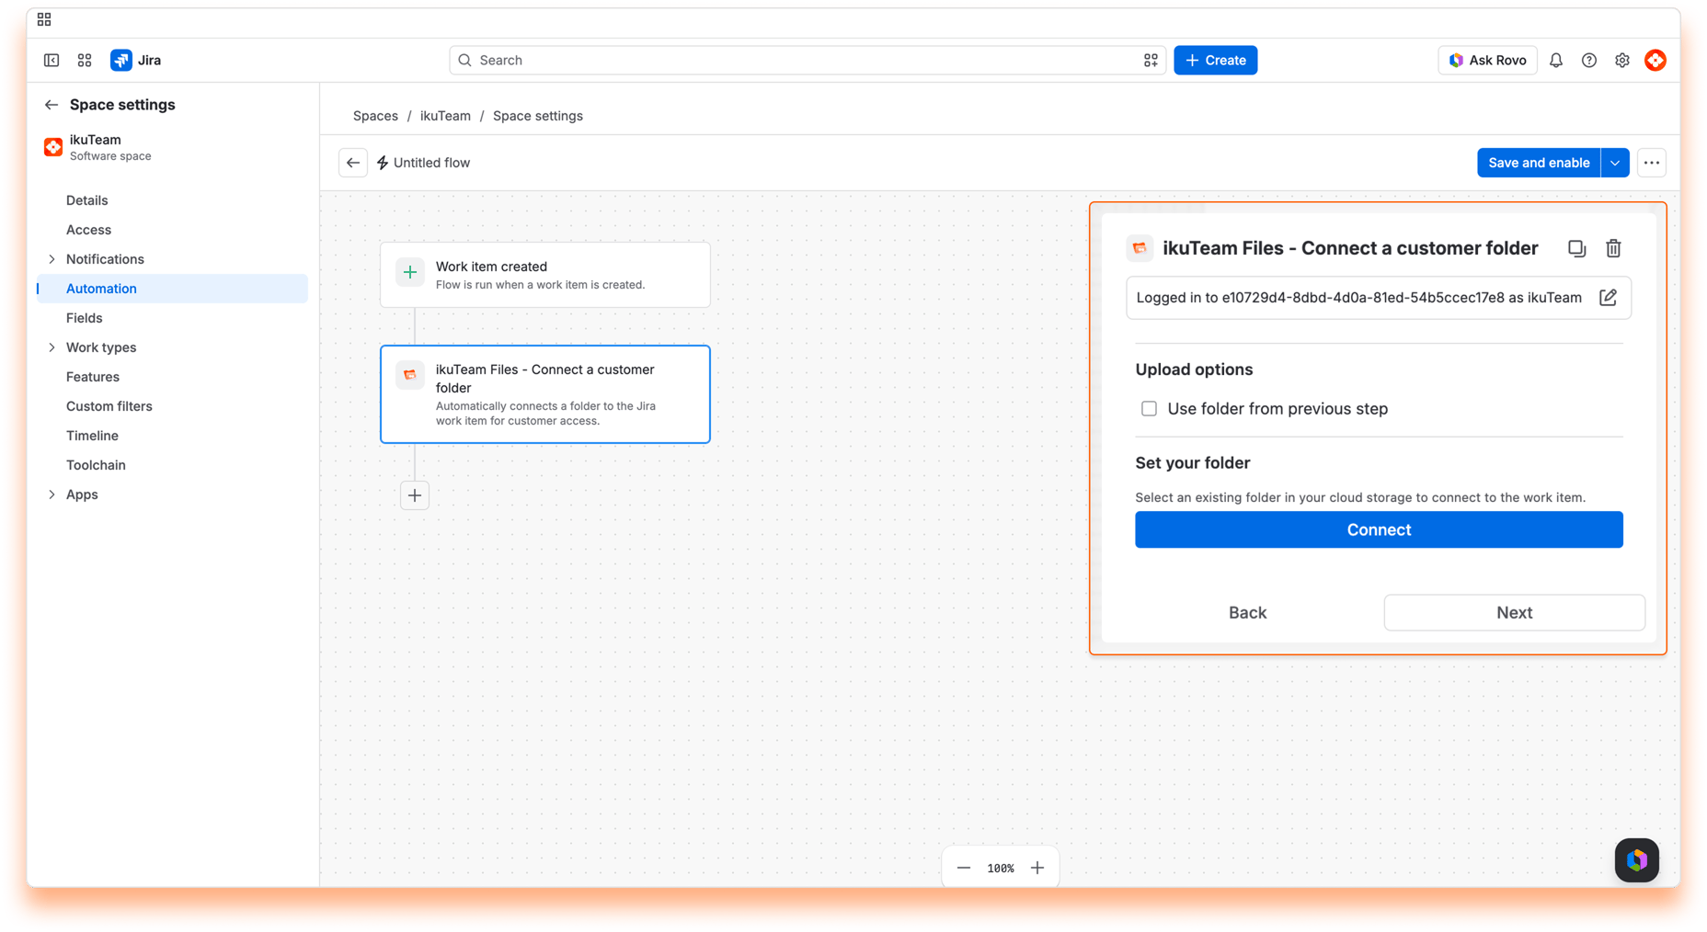Open the Fields settings page
The height and width of the screenshot is (932, 1707).
point(84,318)
